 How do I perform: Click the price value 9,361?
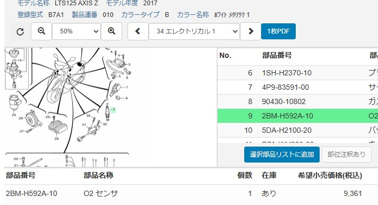pos(353,193)
